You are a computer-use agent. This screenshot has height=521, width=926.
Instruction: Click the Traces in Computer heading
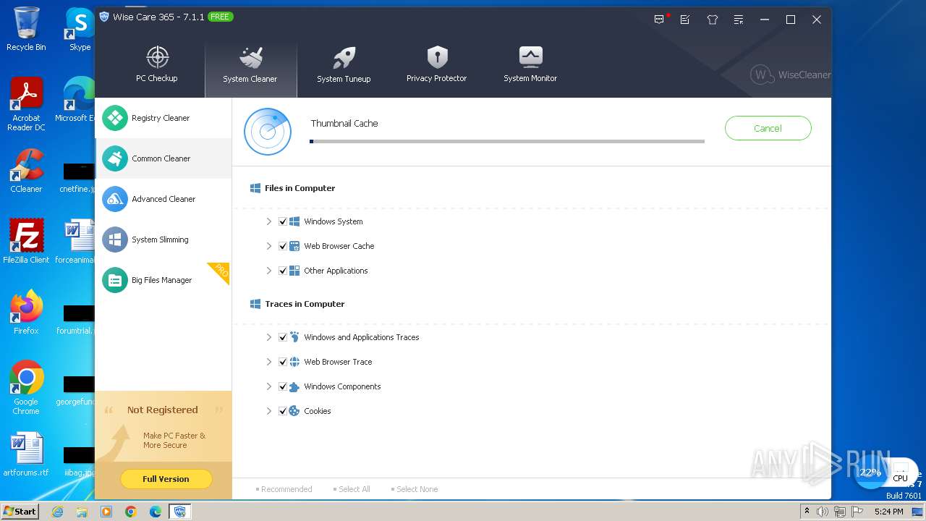(305, 304)
